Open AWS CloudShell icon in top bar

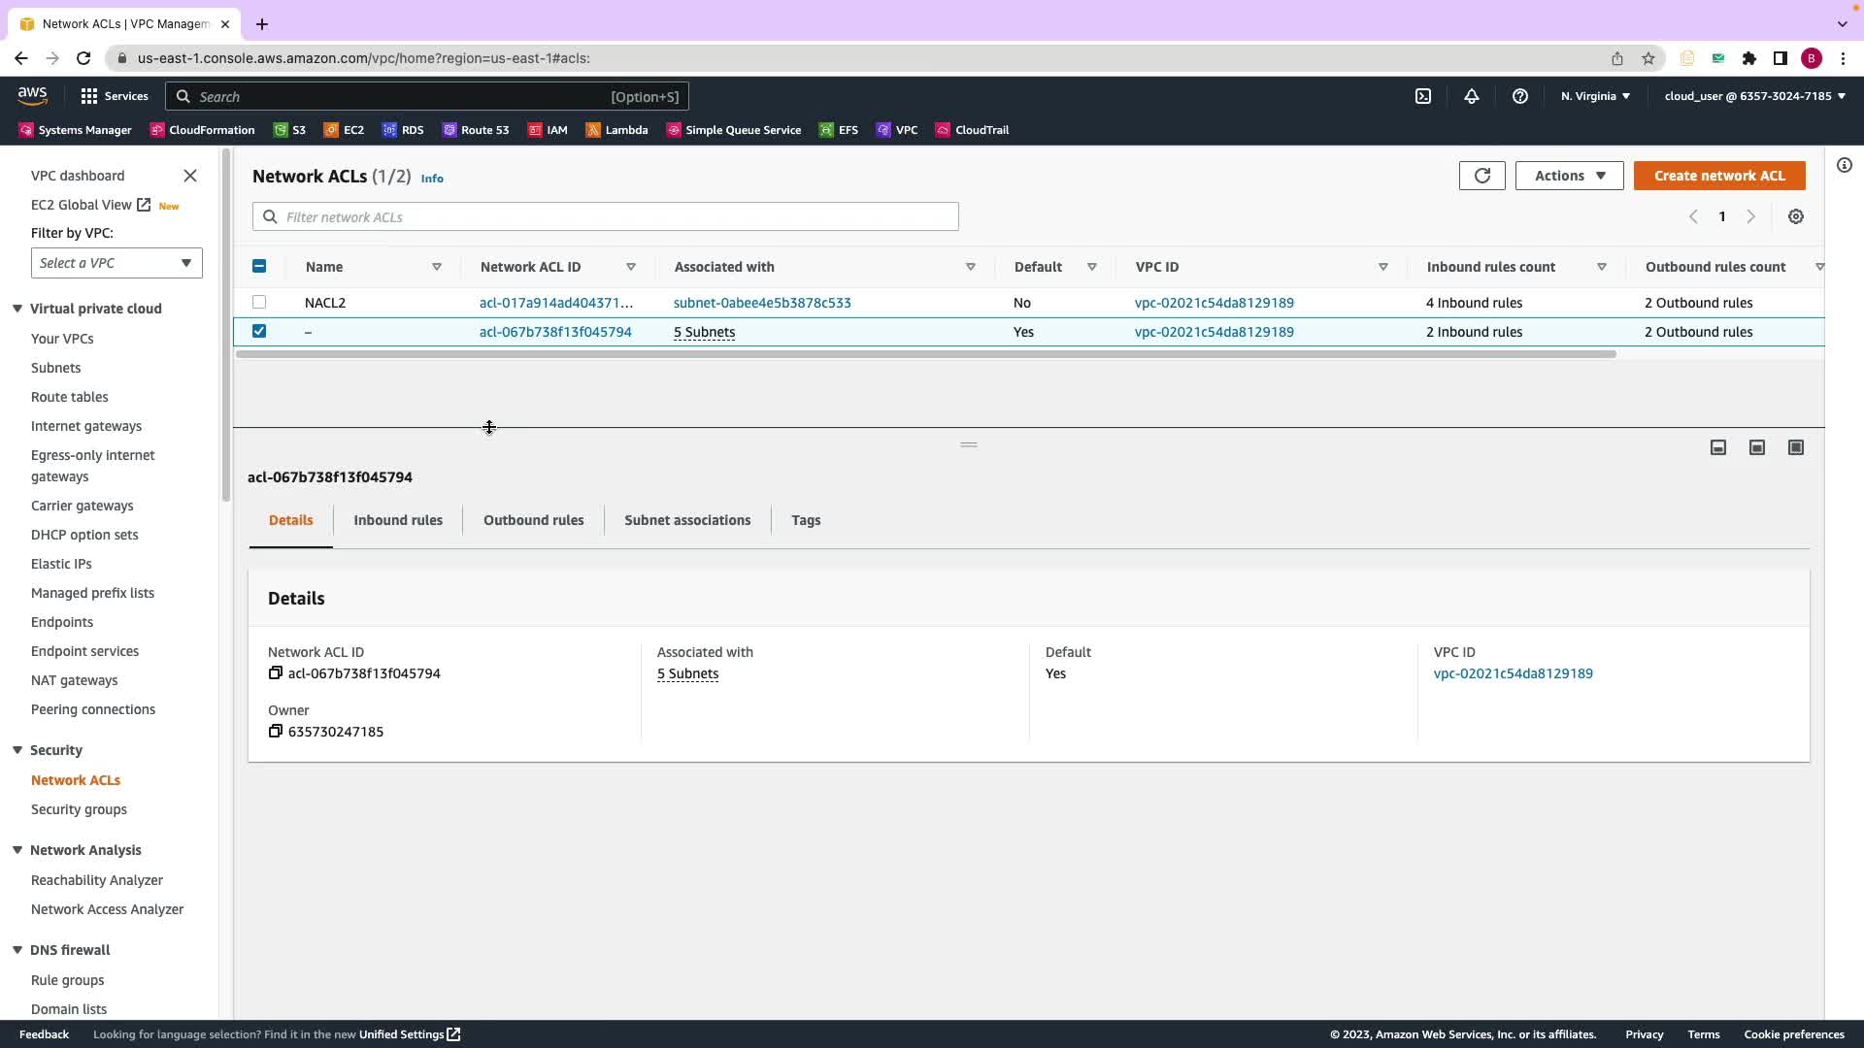[x=1423, y=96]
